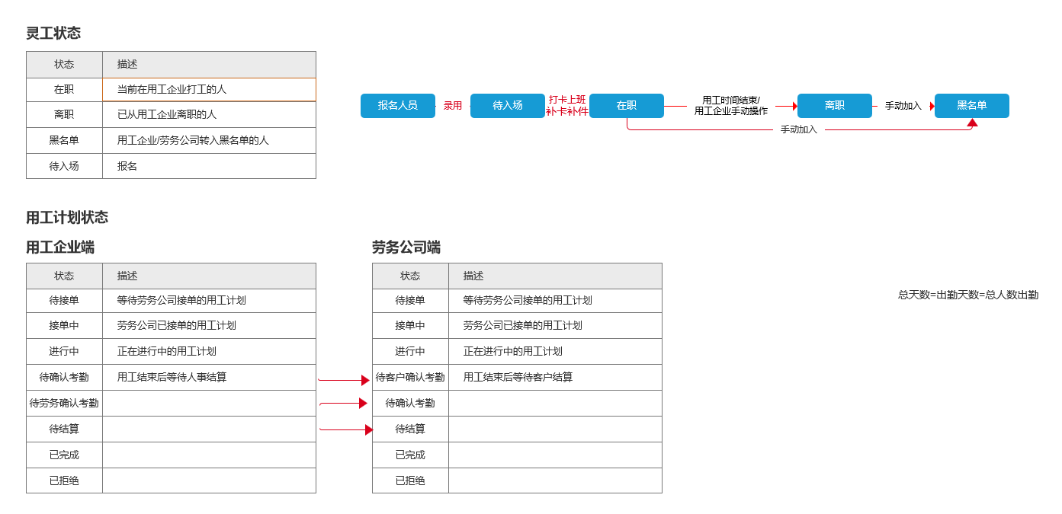Click the 已从用工企业离职的人 cell
1062x514 pixels.
pyautogui.click(x=209, y=114)
